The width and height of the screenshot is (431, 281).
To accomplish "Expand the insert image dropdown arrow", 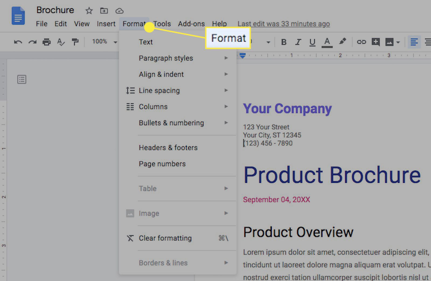I will click(398, 42).
